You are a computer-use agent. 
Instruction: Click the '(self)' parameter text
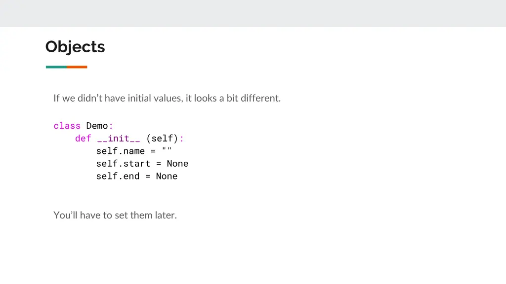(x=162, y=139)
